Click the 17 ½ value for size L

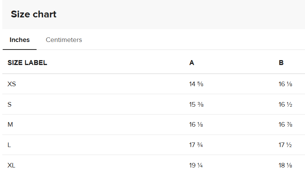[285, 145]
